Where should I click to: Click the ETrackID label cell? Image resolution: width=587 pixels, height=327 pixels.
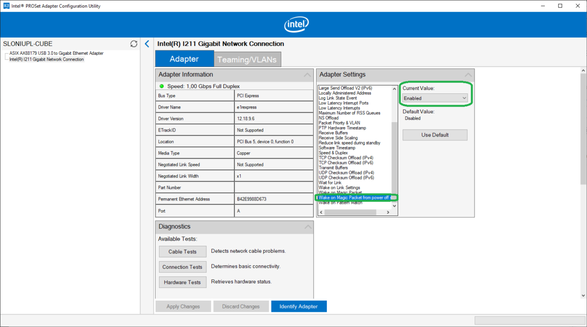click(x=195, y=131)
